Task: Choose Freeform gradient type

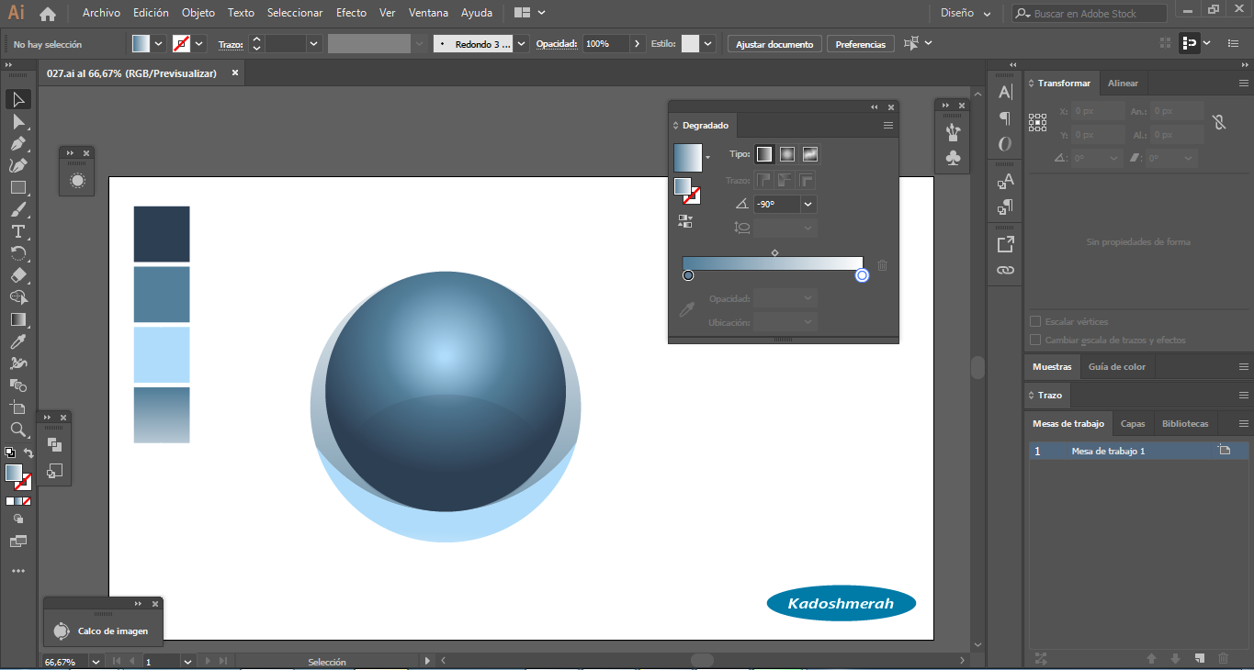Action: 810,154
